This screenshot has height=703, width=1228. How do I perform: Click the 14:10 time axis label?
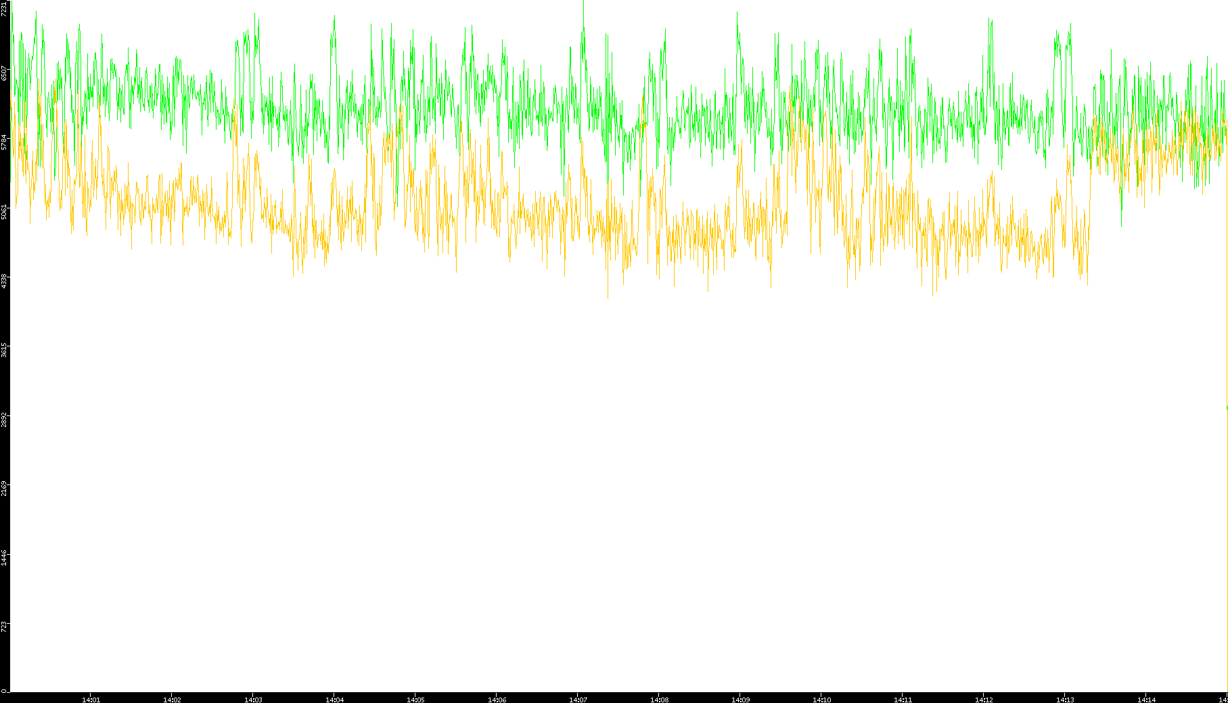[x=821, y=700]
